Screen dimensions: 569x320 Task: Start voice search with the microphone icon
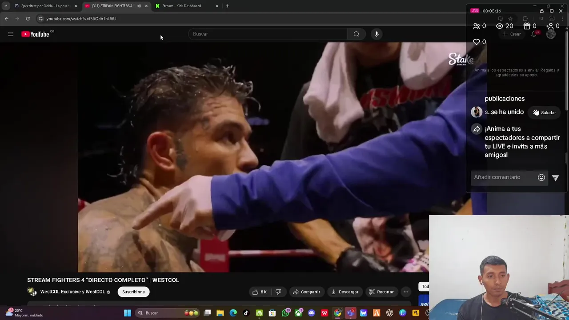point(377,34)
